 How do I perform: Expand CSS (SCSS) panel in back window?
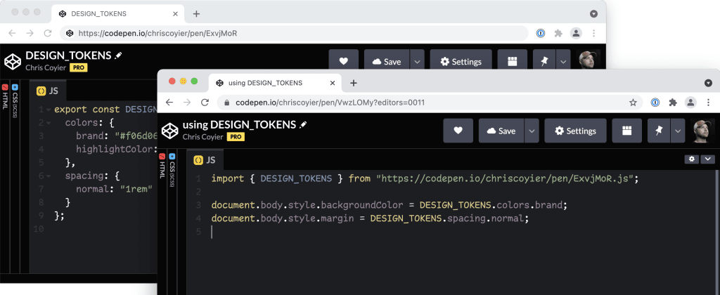pos(15,101)
